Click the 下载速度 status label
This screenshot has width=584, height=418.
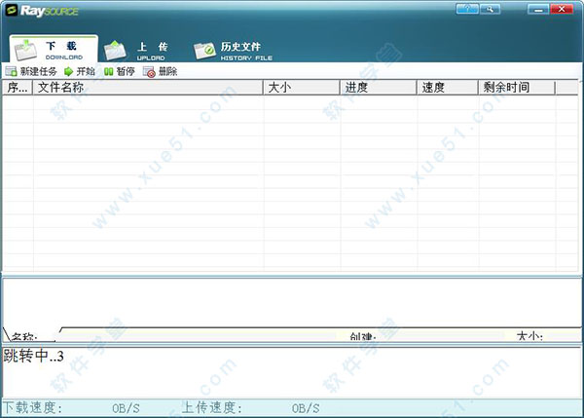33,407
